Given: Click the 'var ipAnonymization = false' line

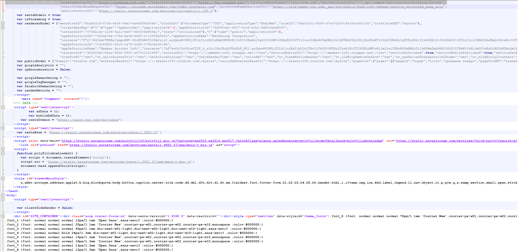Looking at the screenshot, I should point(44,70).
